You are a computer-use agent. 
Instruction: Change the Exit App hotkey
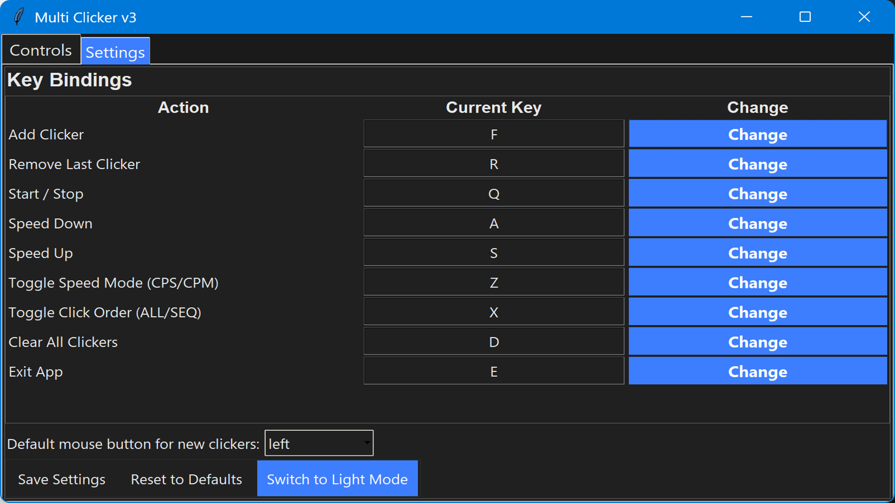pos(757,371)
